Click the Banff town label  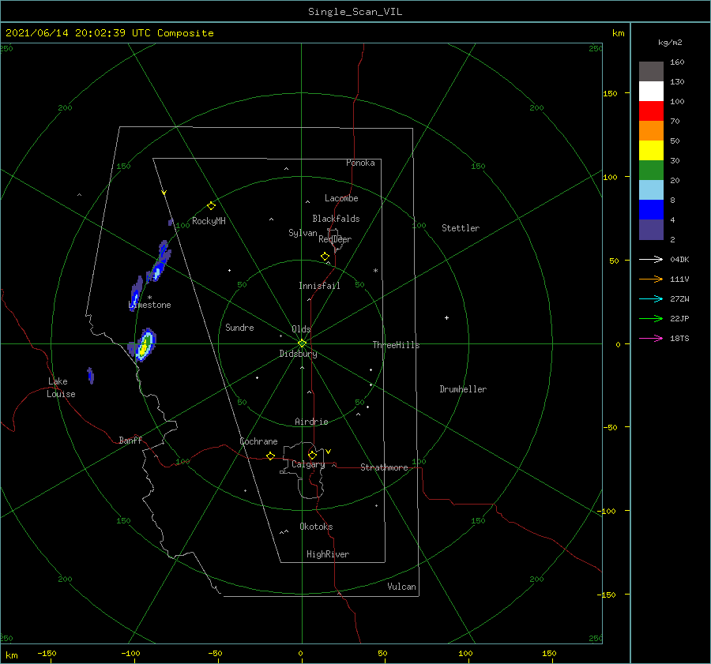pos(130,440)
